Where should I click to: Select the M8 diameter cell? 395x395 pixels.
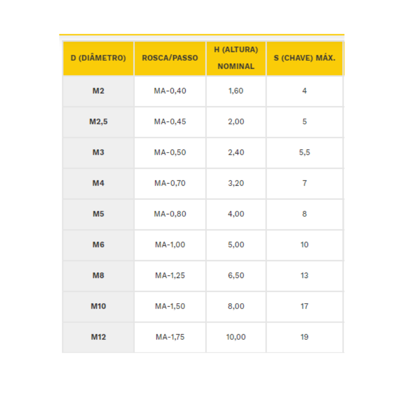pyautogui.click(x=98, y=276)
